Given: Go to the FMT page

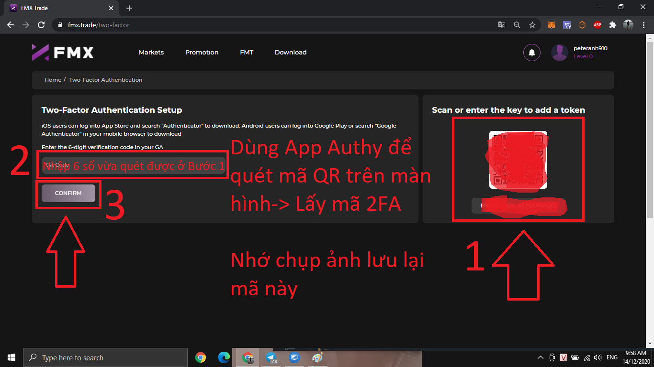Looking at the screenshot, I should [247, 53].
